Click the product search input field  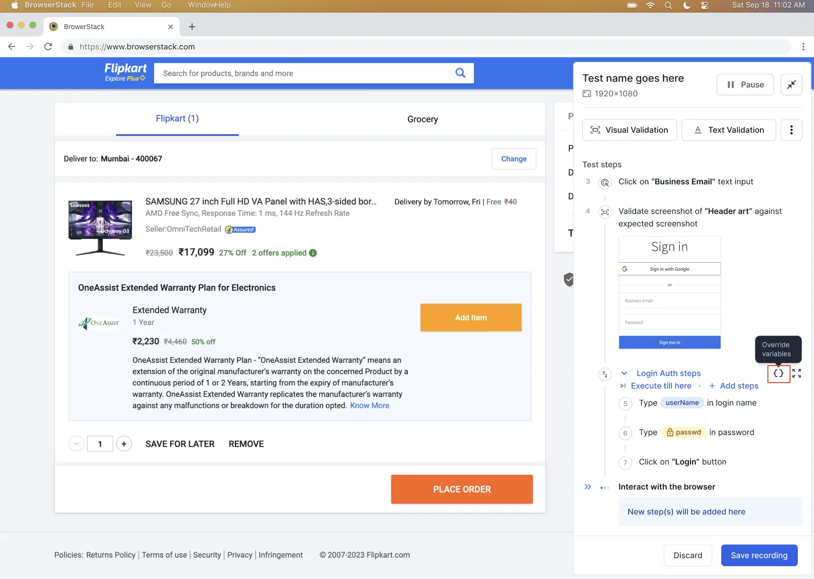click(304, 73)
